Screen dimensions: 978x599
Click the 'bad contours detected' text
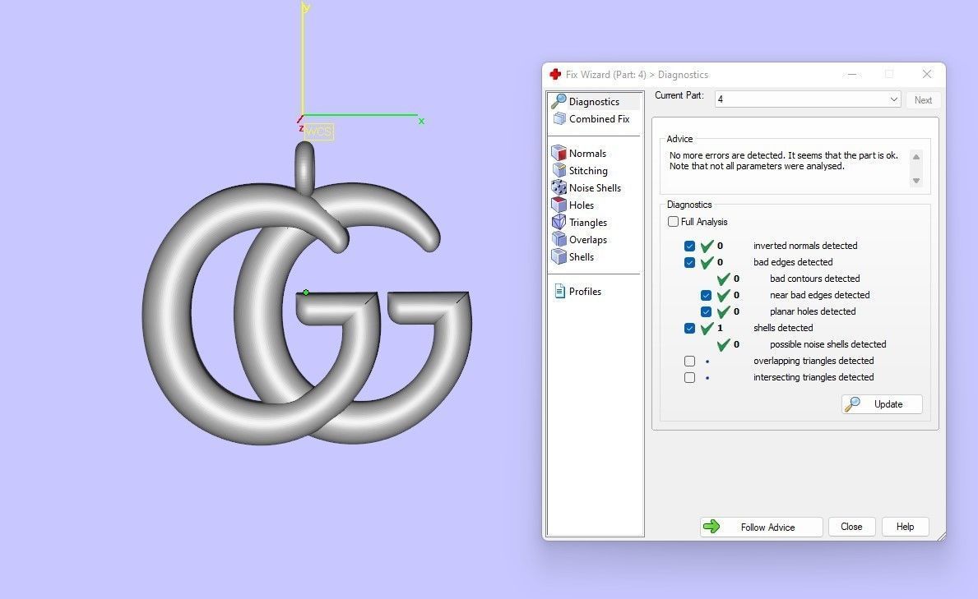pyautogui.click(x=814, y=279)
